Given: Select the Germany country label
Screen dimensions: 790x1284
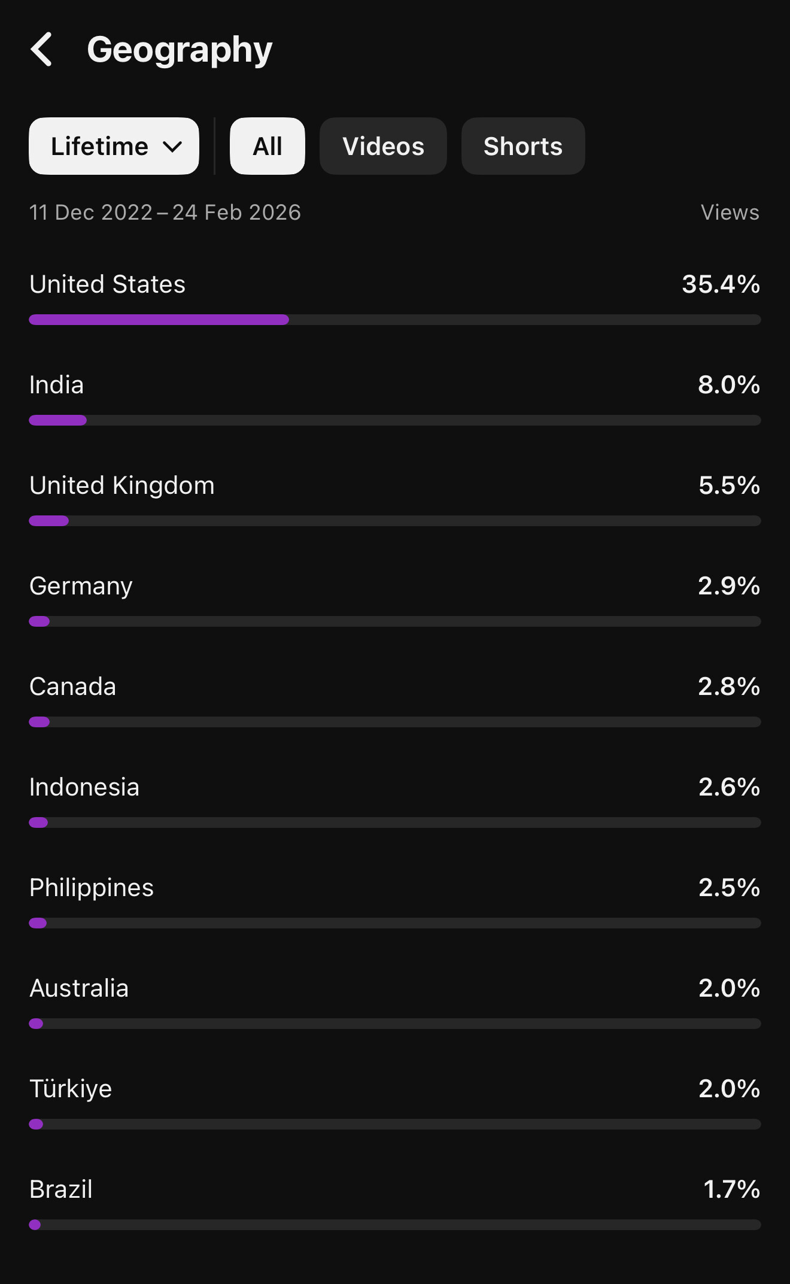Looking at the screenshot, I should tap(81, 586).
